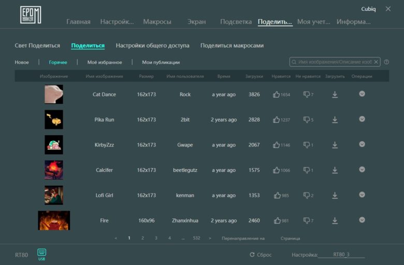Switch to the Подсветка tab
This screenshot has width=404, height=265.
[236, 22]
